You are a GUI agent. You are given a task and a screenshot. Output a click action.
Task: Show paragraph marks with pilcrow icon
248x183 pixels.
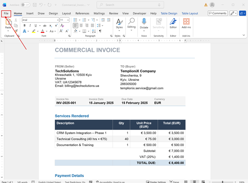pyautogui.click(x=100, y=31)
